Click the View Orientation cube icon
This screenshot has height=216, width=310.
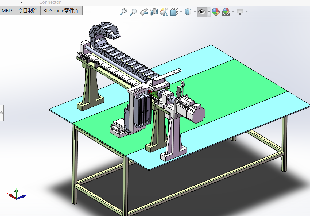coord(174,12)
